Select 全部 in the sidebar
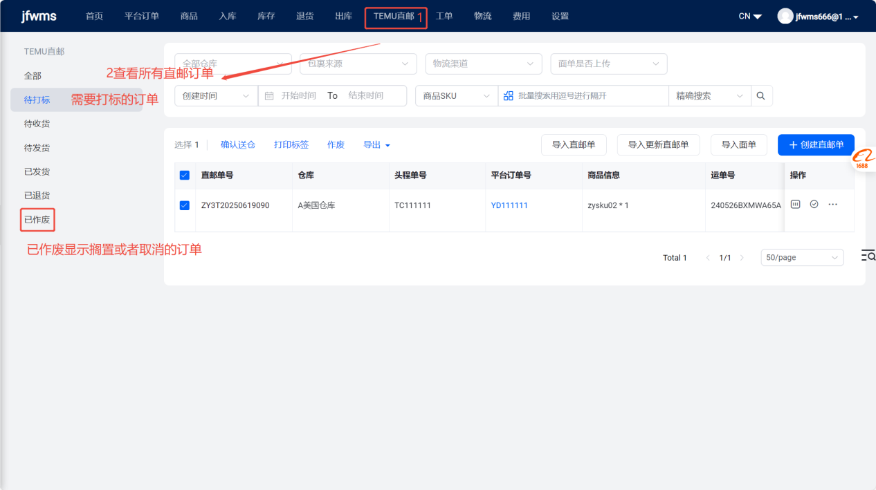The image size is (876, 490). coord(33,75)
